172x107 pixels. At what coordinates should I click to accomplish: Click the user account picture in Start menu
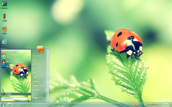point(40,49)
